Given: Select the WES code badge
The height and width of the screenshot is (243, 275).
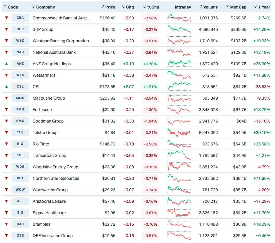Looking at the screenshot, I should [x=20, y=75].
